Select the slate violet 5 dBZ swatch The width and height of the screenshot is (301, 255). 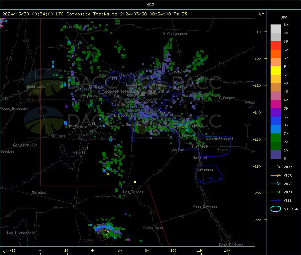[276, 154]
